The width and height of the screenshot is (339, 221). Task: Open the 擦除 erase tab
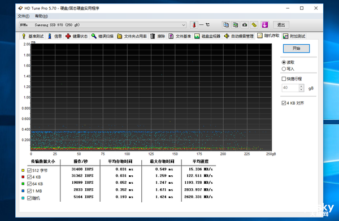[158, 36]
